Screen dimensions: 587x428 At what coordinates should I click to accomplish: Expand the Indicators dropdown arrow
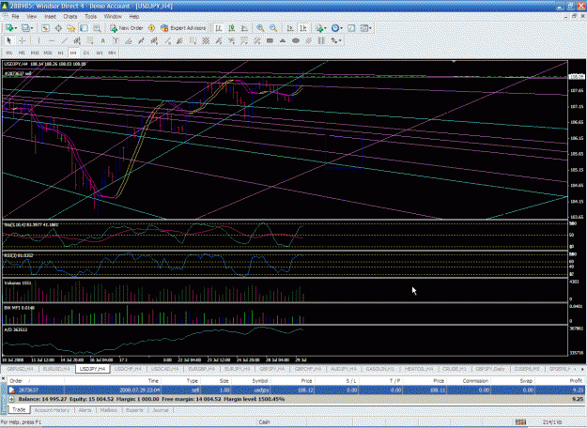pos(325,28)
